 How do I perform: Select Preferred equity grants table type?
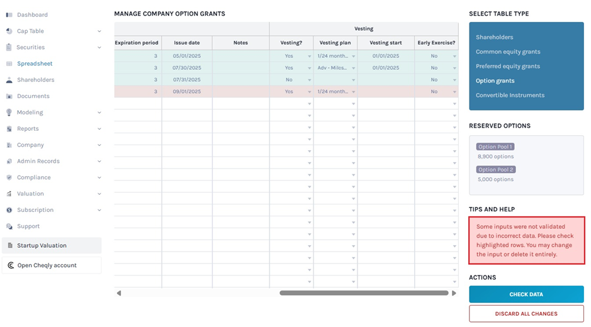click(507, 66)
